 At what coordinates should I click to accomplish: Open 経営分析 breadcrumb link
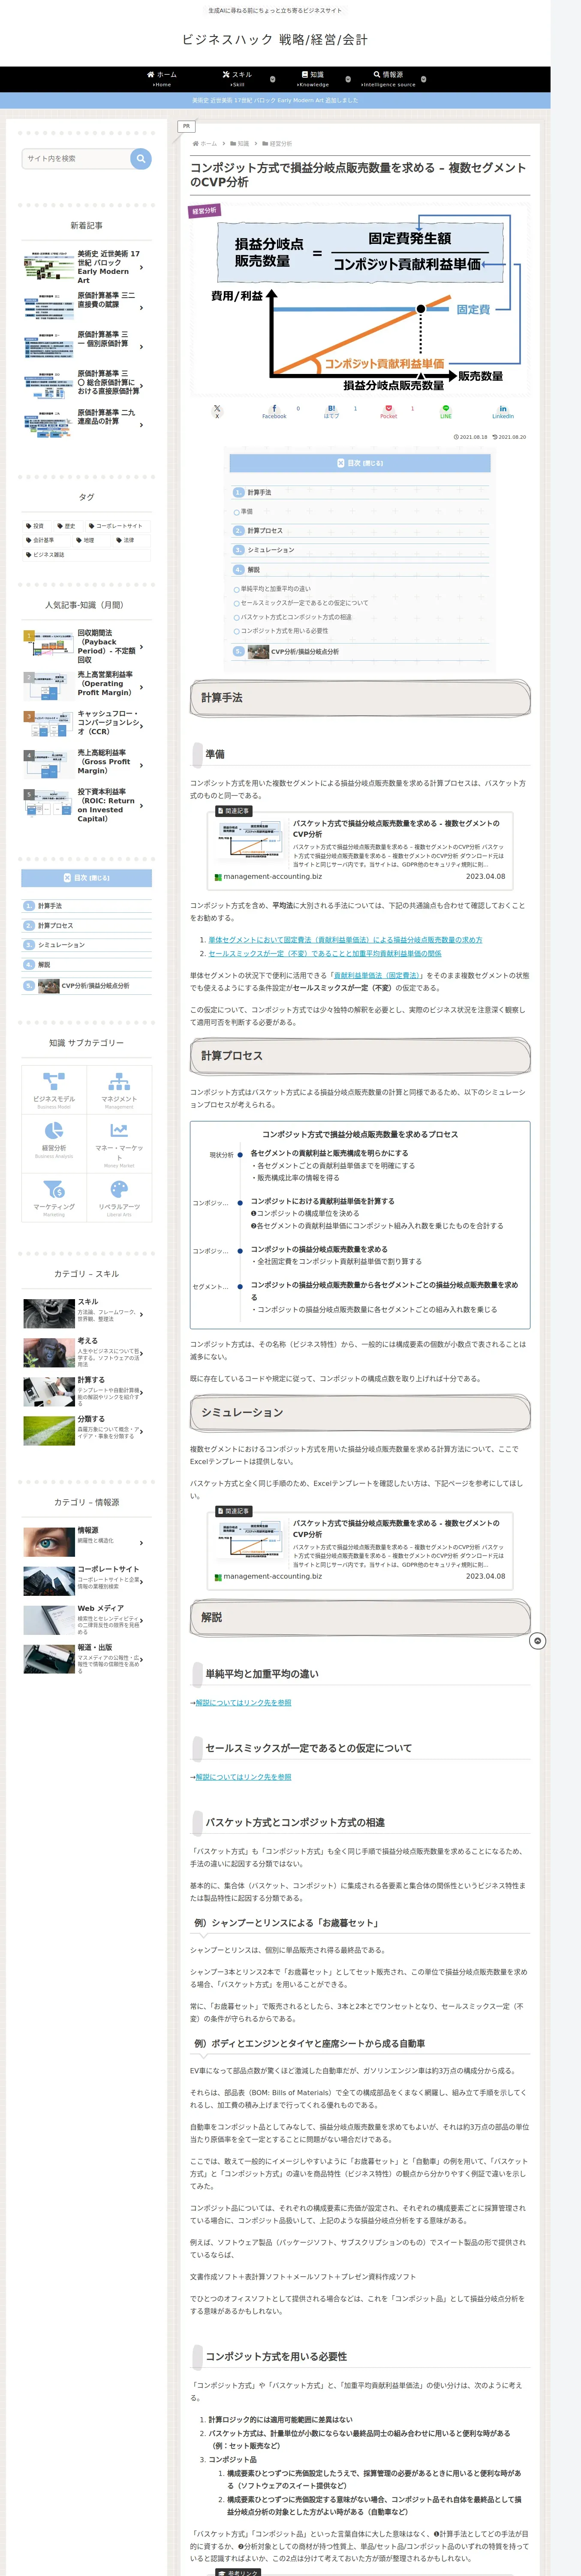[280, 144]
